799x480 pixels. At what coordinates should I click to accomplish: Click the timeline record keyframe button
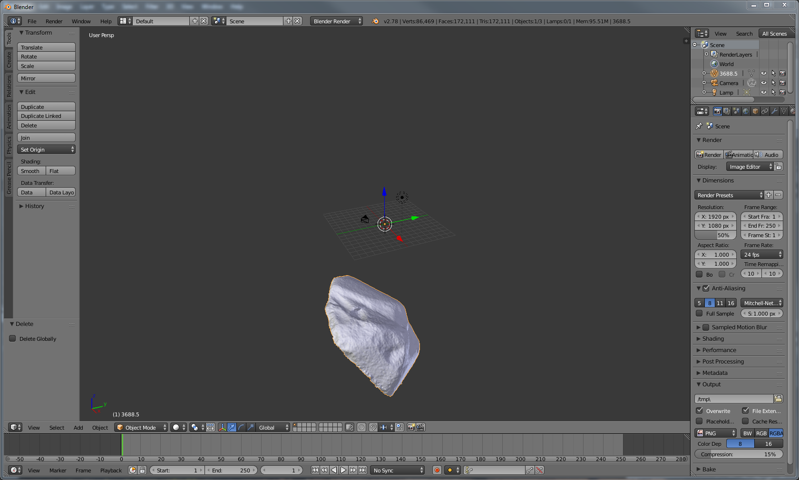click(437, 470)
